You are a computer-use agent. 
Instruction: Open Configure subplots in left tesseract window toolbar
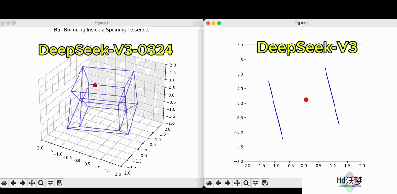click(x=51, y=183)
